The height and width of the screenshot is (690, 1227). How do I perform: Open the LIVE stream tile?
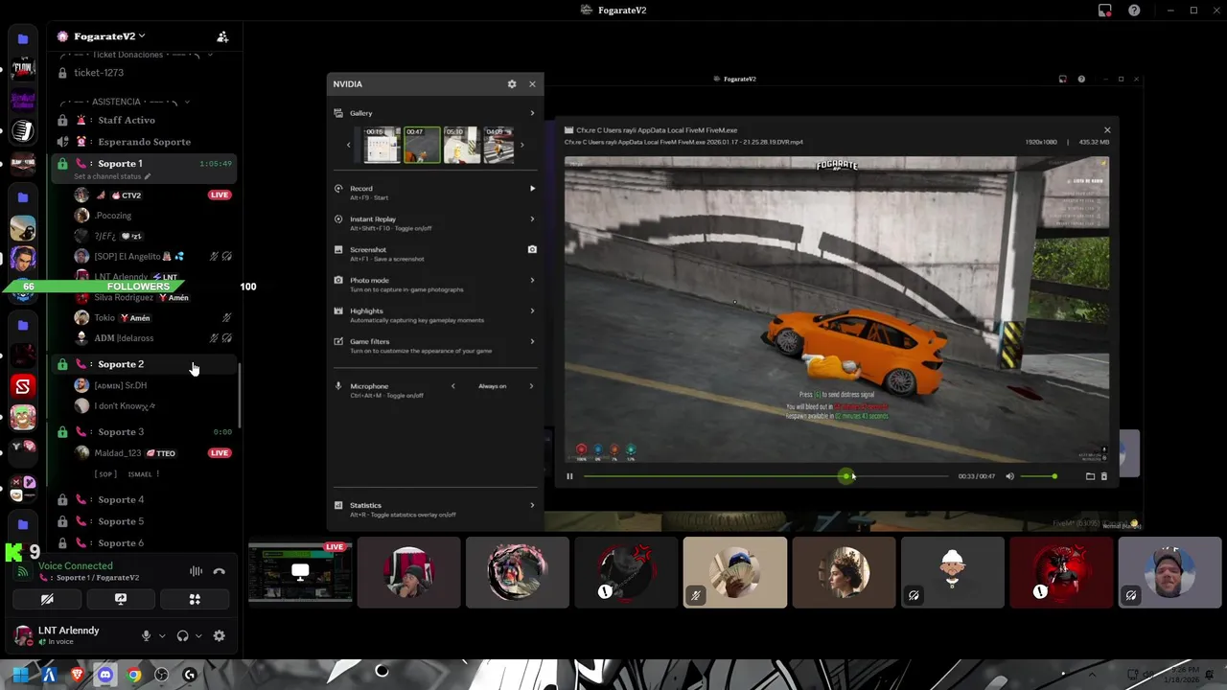pyautogui.click(x=300, y=572)
